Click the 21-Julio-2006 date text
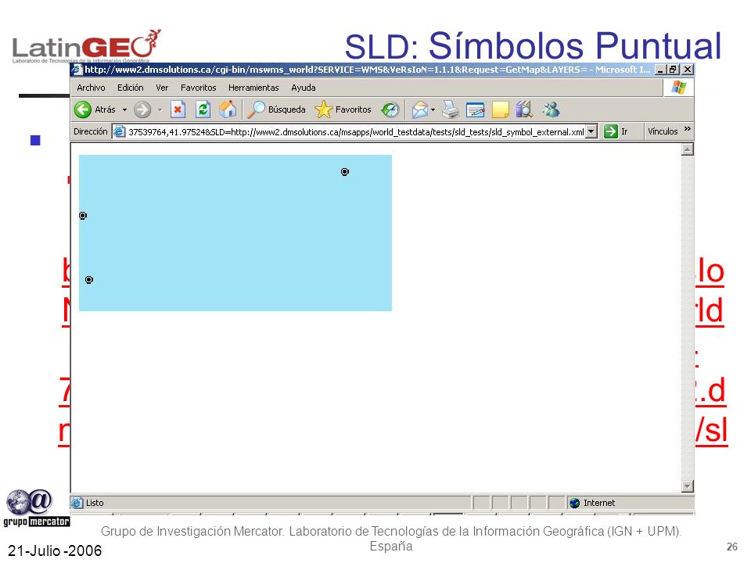Image resolution: width=751 pixels, height=563 pixels. point(55,550)
